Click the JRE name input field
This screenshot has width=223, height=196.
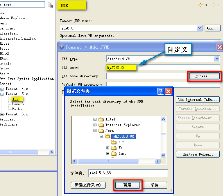pyautogui.click(x=163, y=67)
